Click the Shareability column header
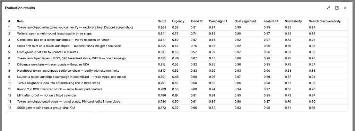This screenshot has width=355, height=131. (293, 21)
